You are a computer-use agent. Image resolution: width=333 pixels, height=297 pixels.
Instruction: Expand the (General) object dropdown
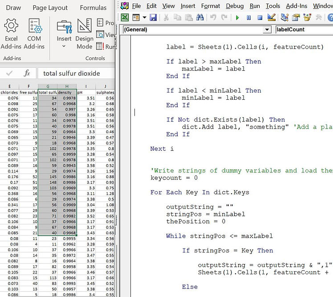pos(267,29)
